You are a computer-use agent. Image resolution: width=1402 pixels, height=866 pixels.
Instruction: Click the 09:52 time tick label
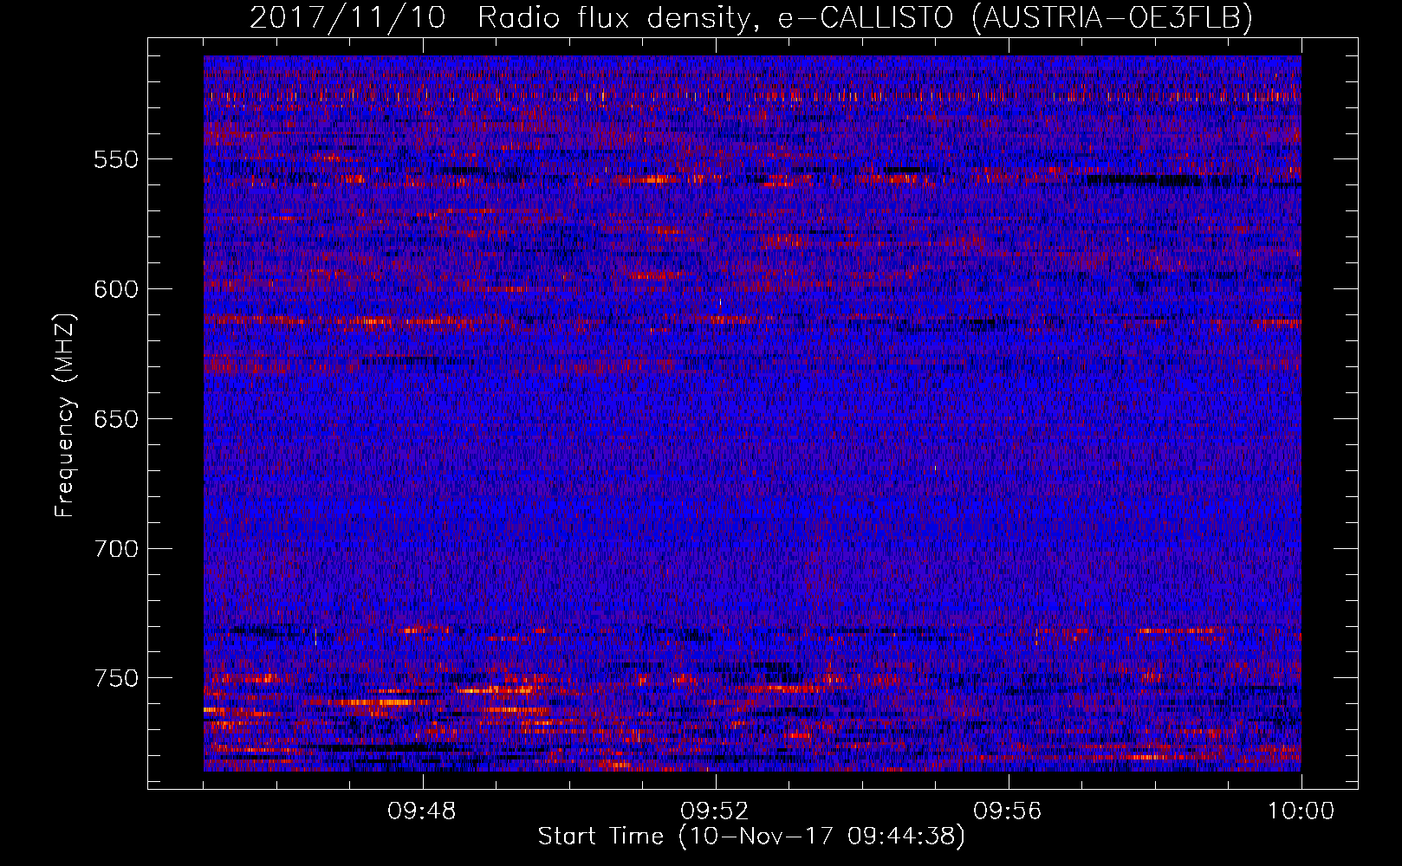[715, 811]
